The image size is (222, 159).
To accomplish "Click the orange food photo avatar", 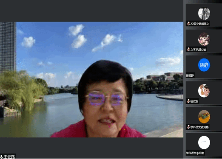I will (204, 117).
